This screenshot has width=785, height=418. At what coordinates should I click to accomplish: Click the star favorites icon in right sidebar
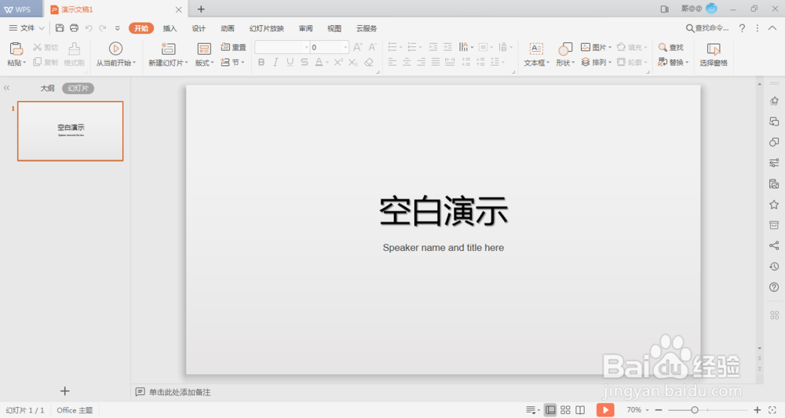pos(774,204)
